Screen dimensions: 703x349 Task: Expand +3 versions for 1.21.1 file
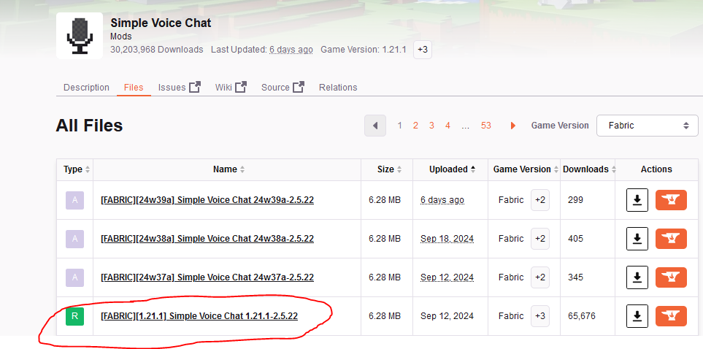tap(539, 316)
